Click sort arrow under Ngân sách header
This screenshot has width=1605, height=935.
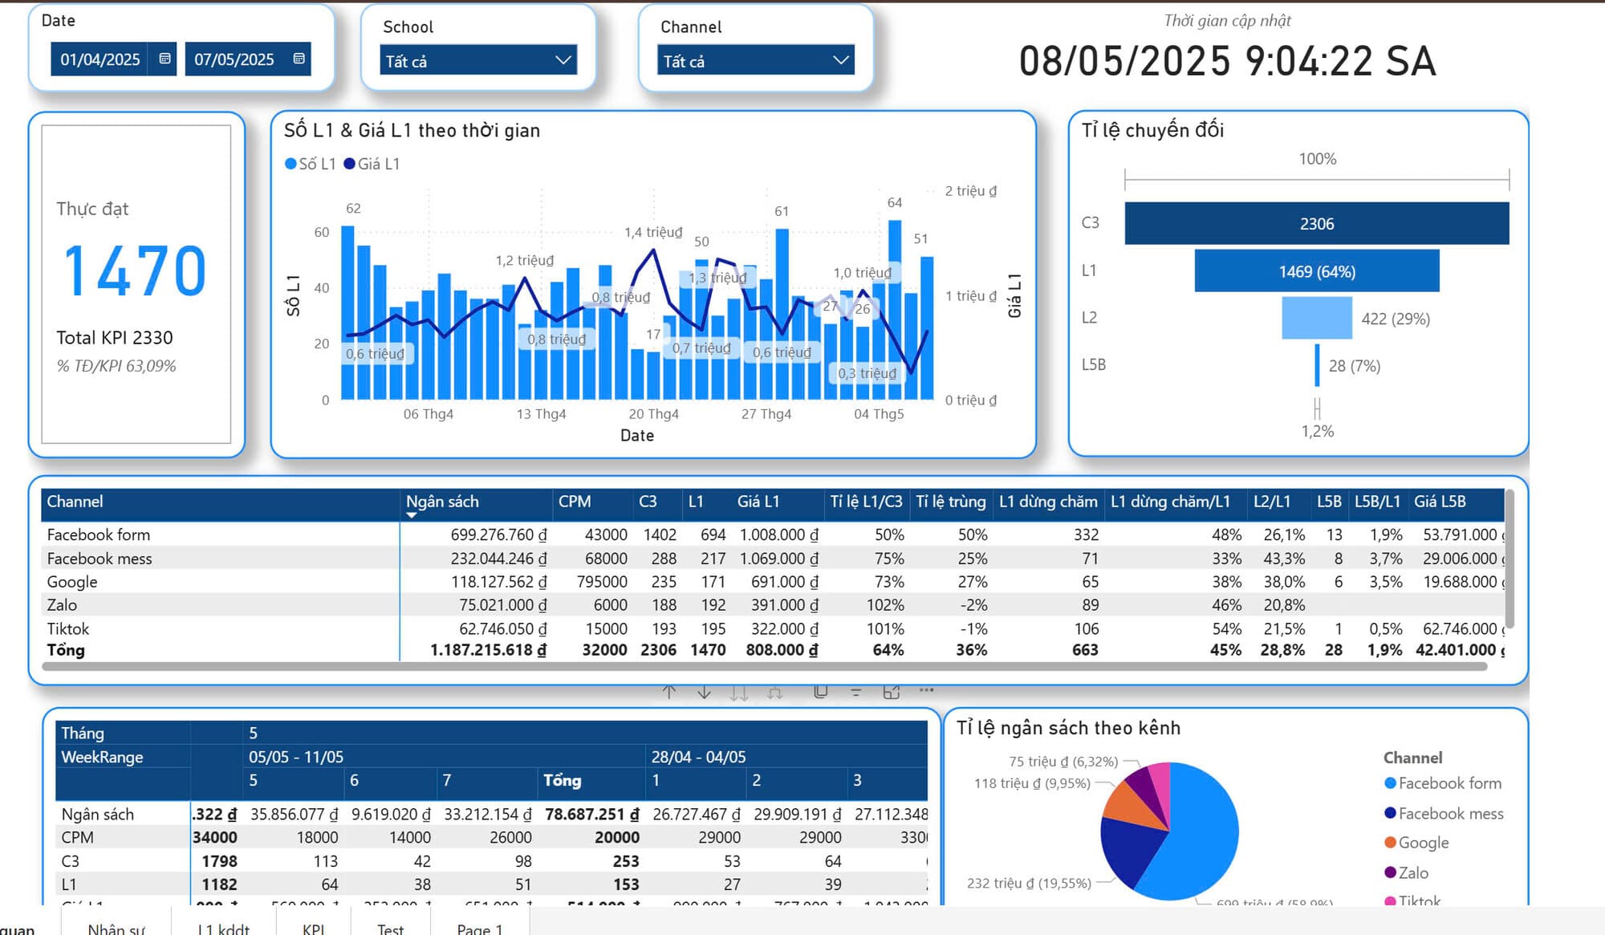tap(412, 515)
